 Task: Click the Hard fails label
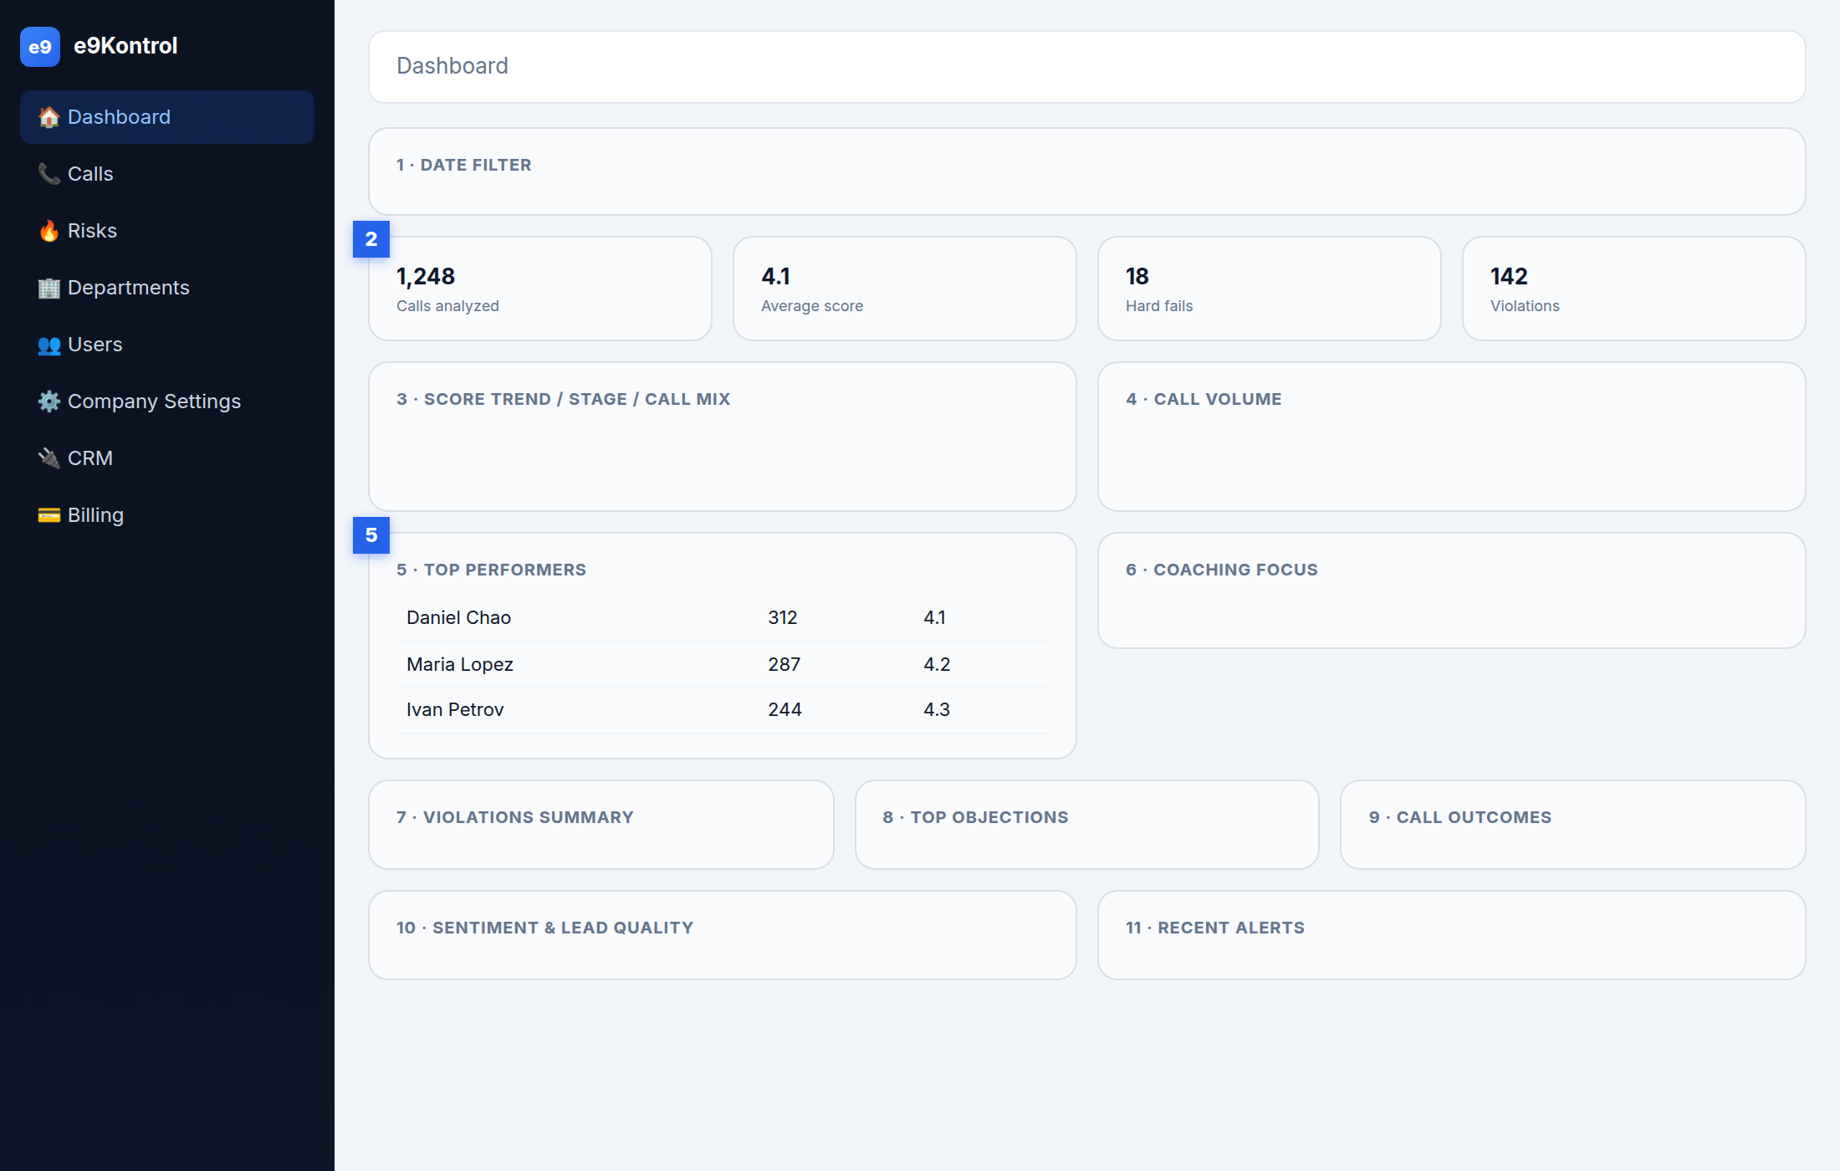pyautogui.click(x=1159, y=306)
